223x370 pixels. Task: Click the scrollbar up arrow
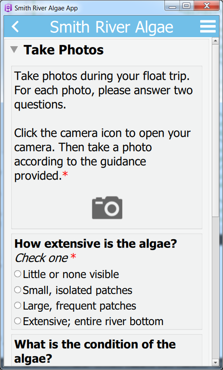[x=216, y=41]
